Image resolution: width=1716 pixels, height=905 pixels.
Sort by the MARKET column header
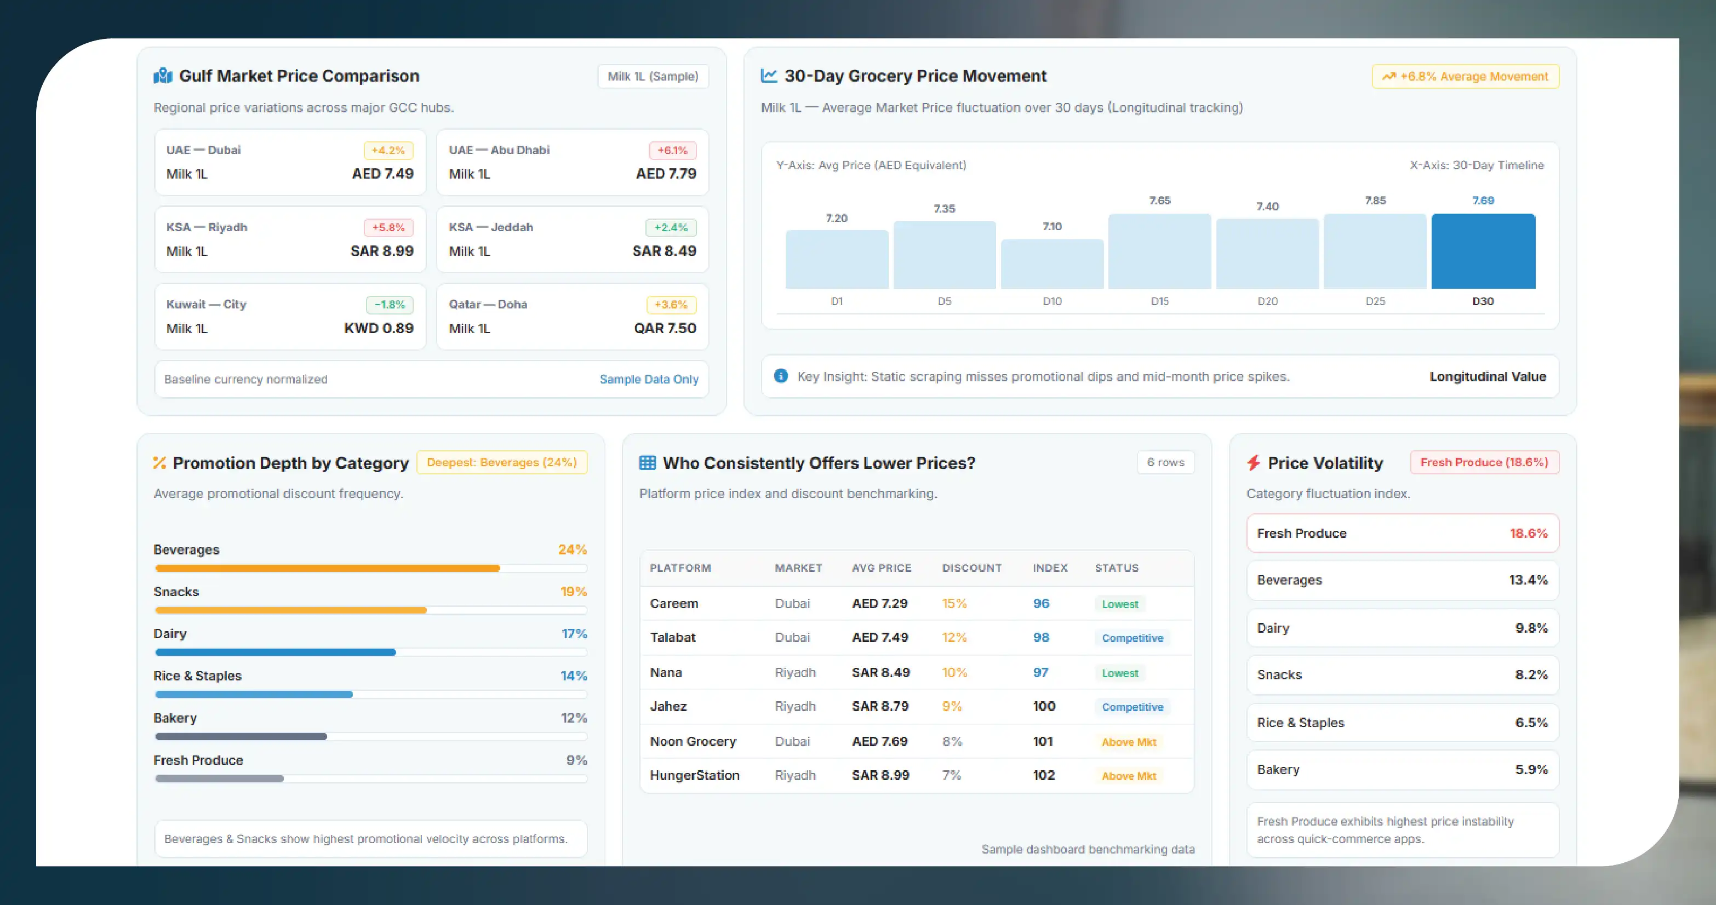pos(798,568)
